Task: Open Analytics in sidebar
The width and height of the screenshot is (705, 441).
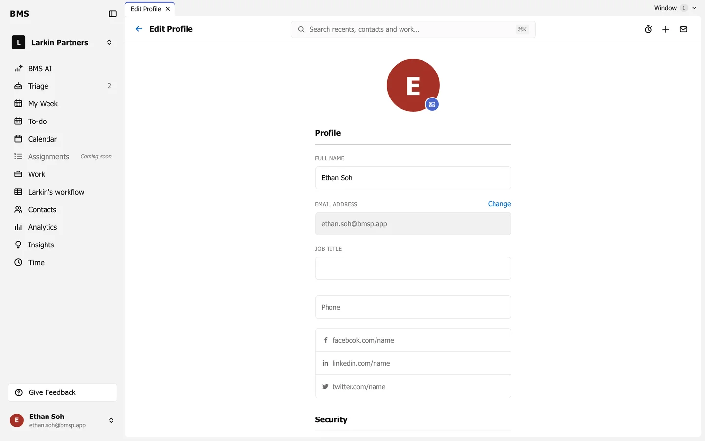Action: [63, 227]
